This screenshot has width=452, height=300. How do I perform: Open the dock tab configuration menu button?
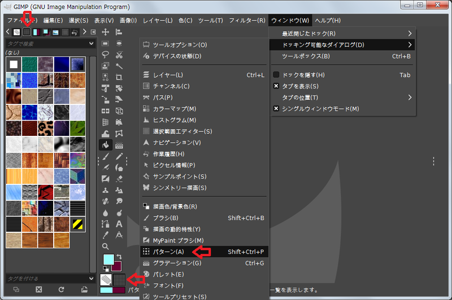point(93,32)
